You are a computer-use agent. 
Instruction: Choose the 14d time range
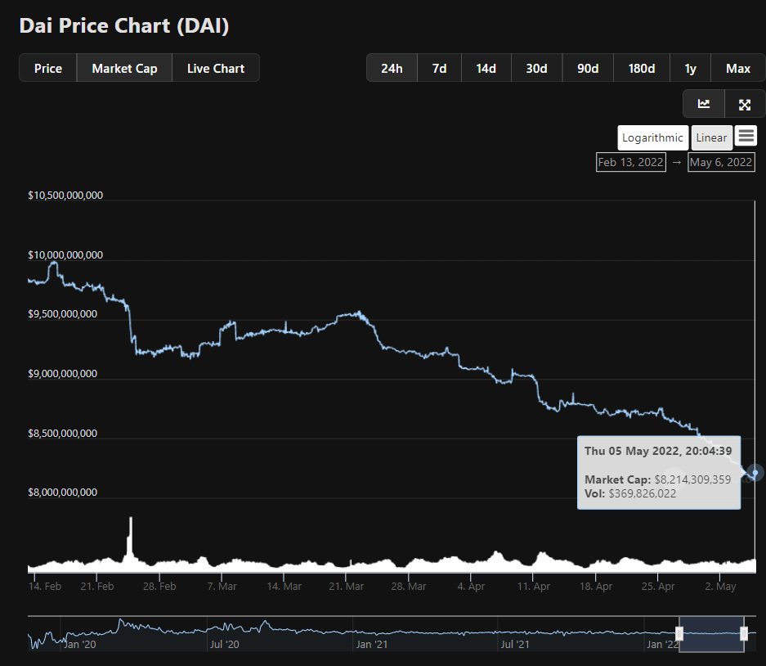pyautogui.click(x=486, y=68)
